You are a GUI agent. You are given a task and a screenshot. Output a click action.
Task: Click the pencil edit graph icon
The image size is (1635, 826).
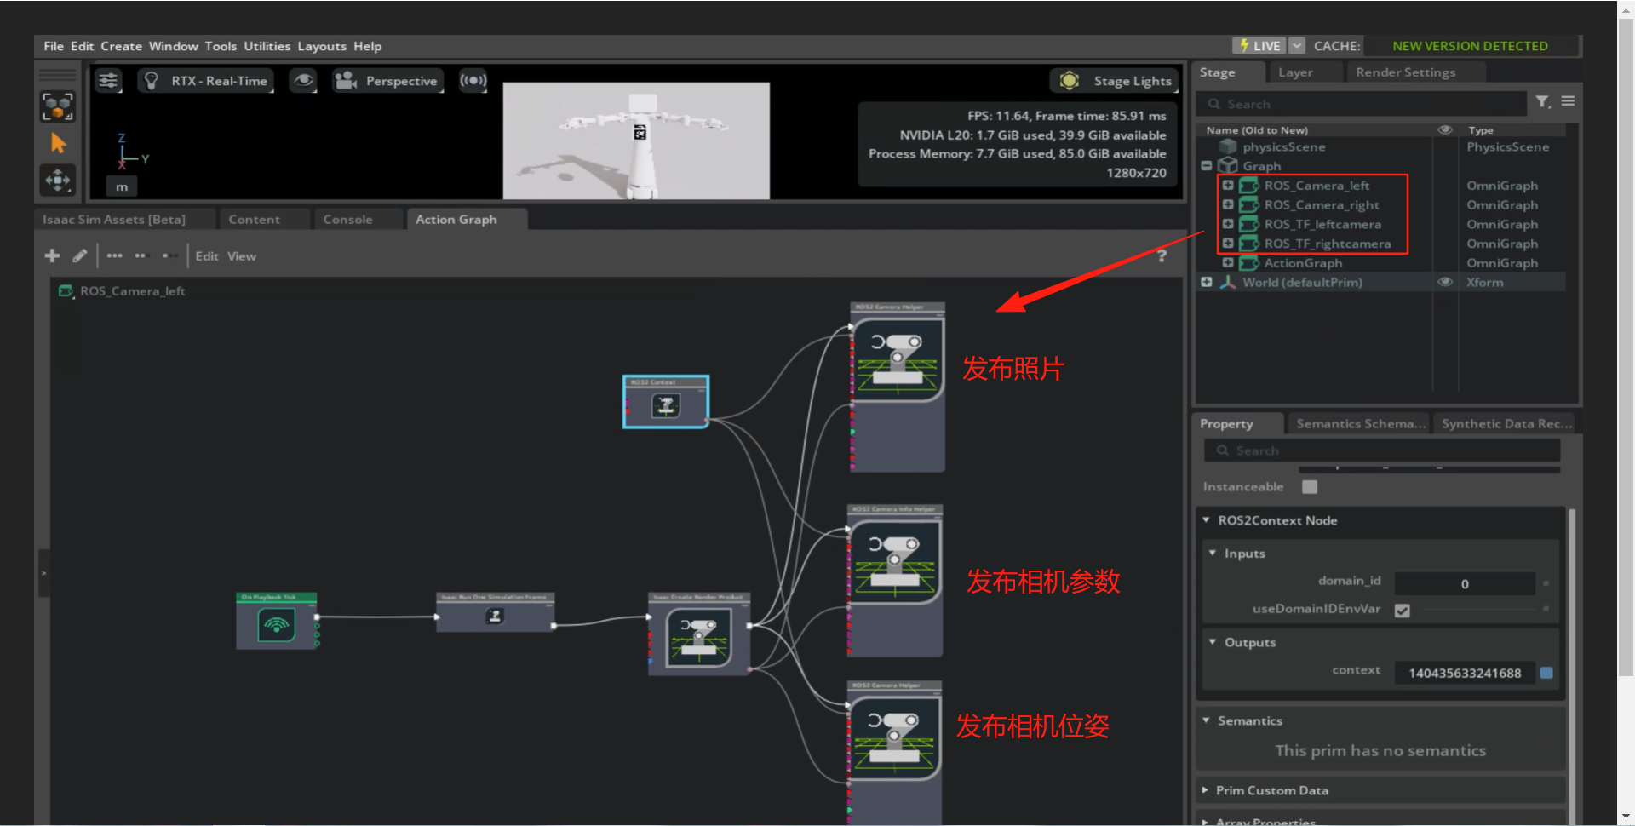pyautogui.click(x=79, y=255)
